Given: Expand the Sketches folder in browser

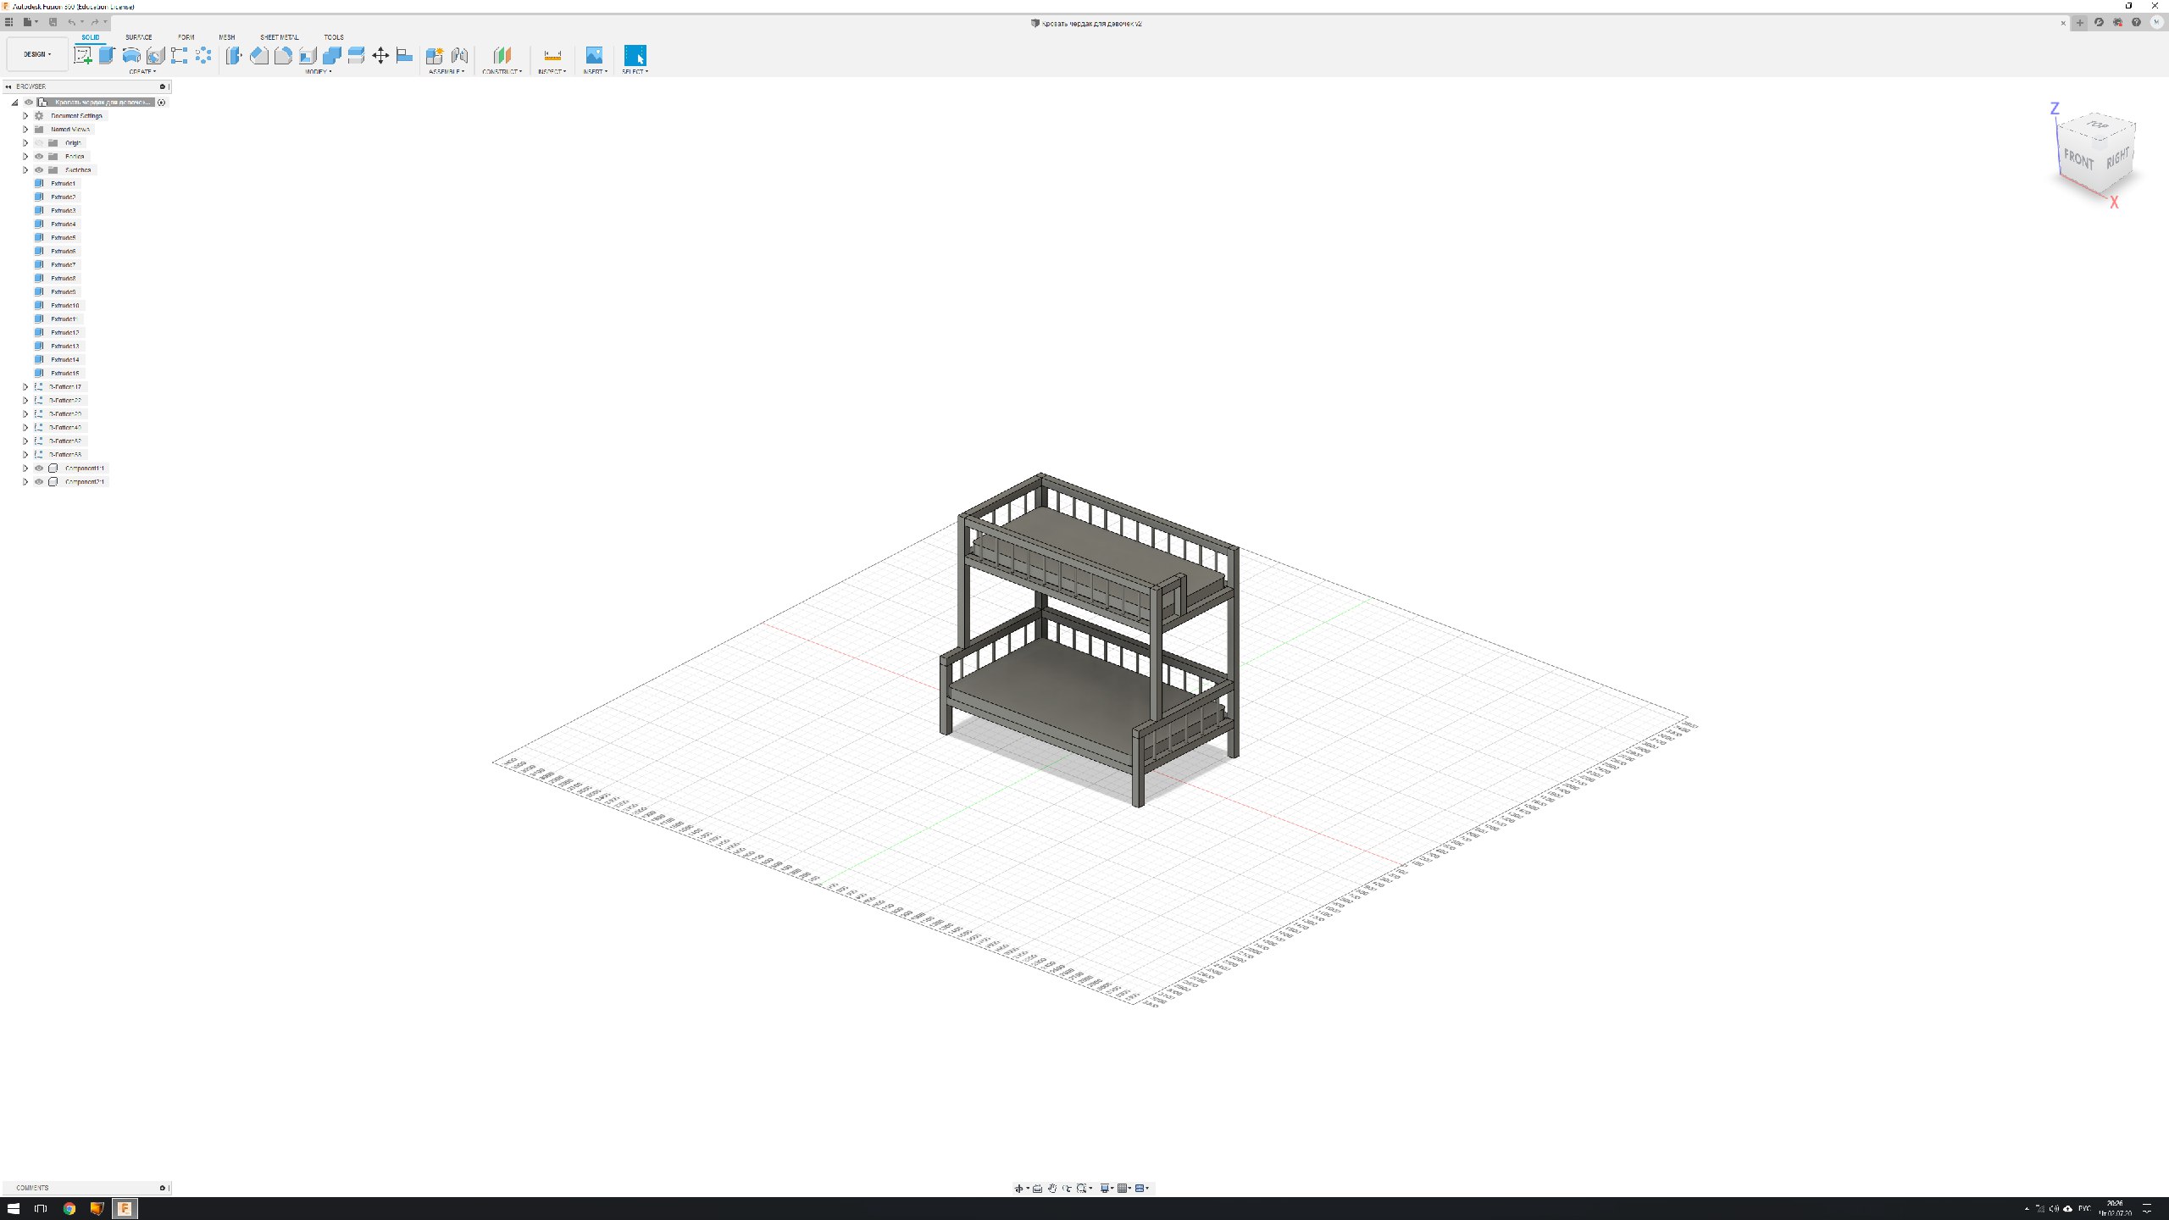Looking at the screenshot, I should click(25, 170).
